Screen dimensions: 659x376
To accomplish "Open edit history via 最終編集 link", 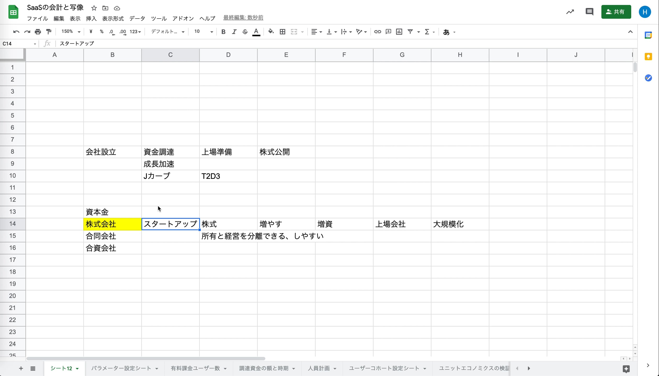I will (243, 17).
